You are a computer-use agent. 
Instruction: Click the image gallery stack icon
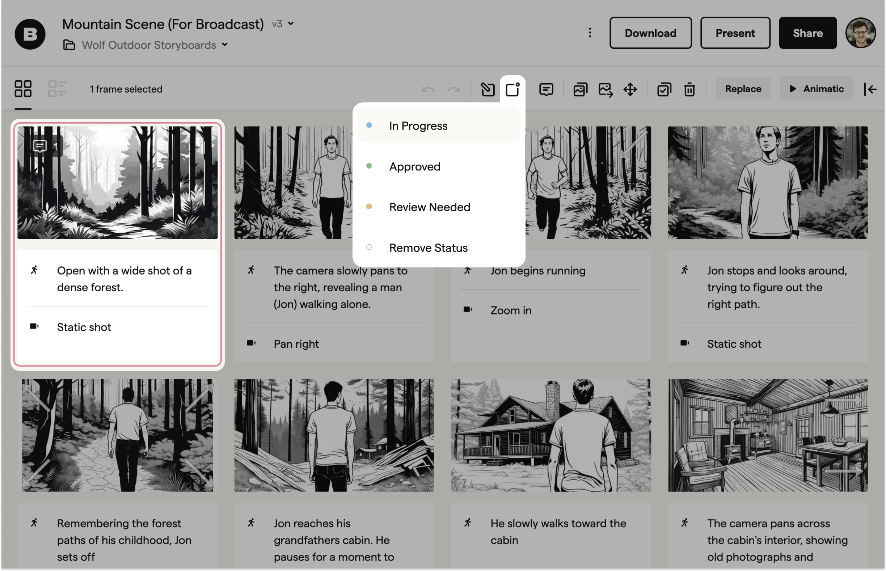580,89
